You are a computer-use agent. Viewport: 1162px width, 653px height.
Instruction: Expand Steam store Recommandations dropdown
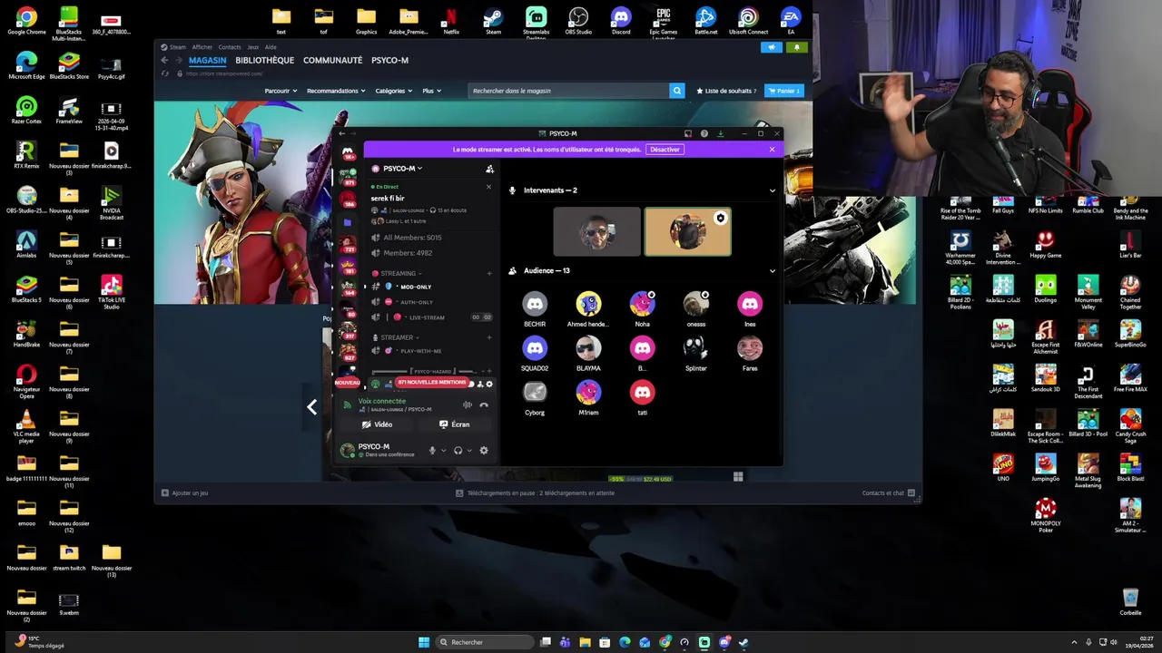[x=336, y=91]
